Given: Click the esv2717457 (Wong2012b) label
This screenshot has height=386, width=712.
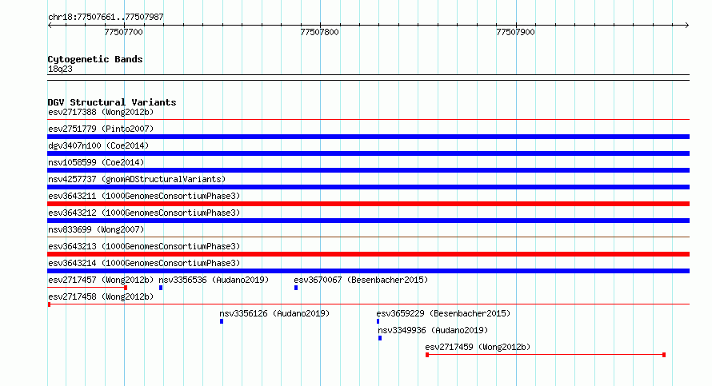Looking at the screenshot, I should tap(101, 280).
